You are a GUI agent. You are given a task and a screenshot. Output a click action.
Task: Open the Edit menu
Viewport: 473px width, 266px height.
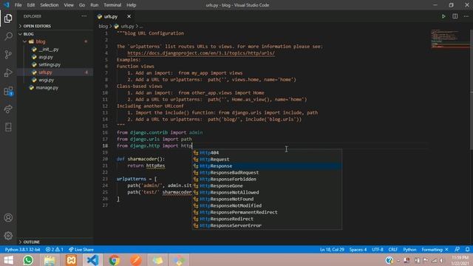pos(31,5)
